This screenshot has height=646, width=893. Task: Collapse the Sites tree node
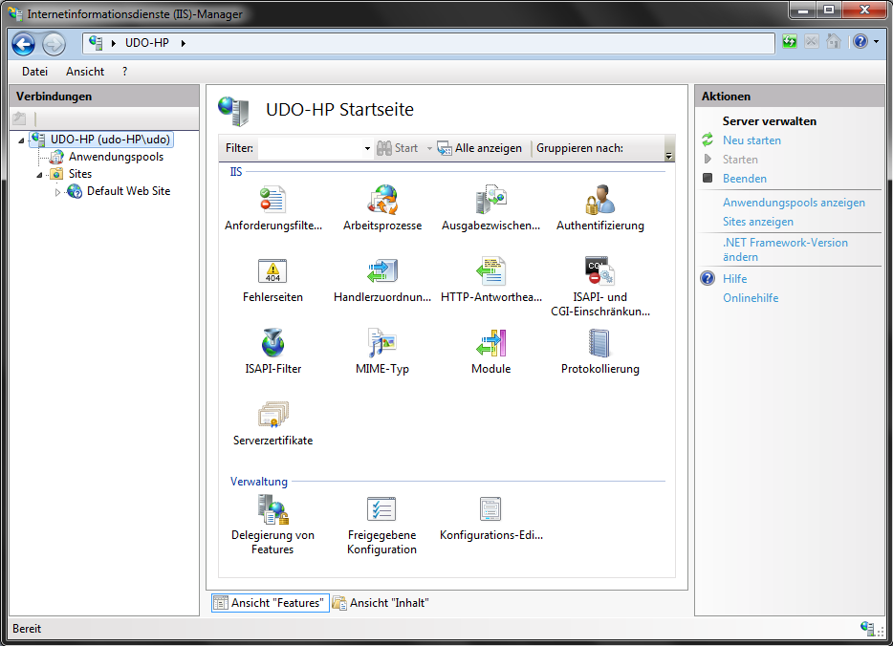coord(39,175)
